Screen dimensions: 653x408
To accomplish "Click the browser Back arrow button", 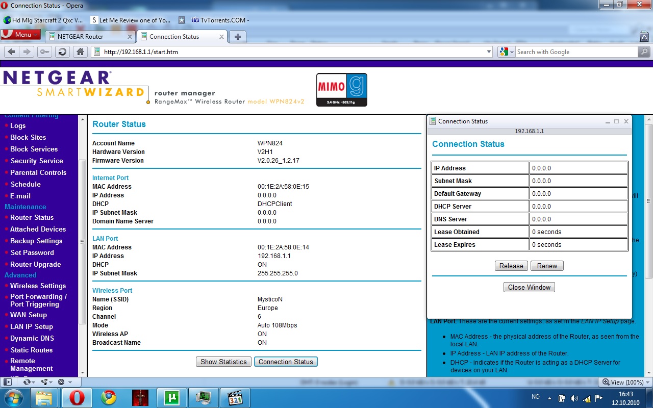I will (x=11, y=52).
